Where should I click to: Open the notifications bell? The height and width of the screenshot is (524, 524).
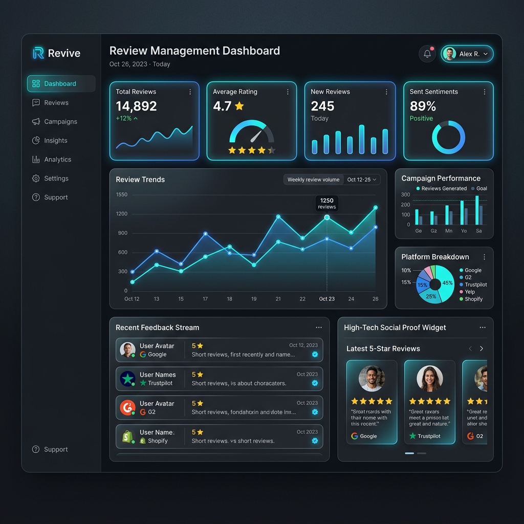point(427,54)
